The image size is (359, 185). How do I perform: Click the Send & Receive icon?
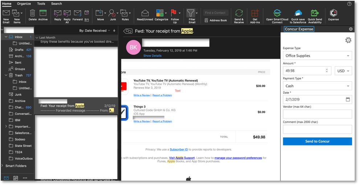(x=239, y=13)
